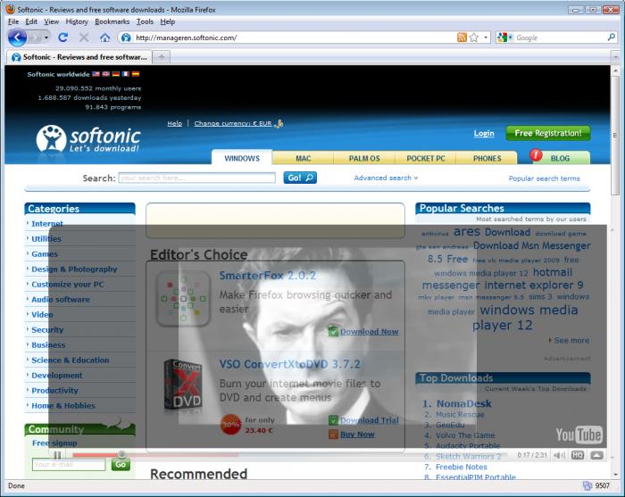Open the Internet category
625x497 pixels.
(x=47, y=223)
